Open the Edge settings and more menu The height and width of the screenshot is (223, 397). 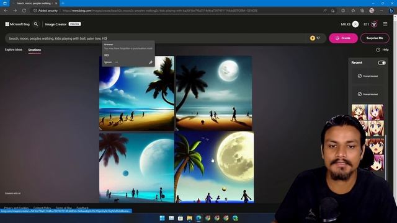pos(381,11)
